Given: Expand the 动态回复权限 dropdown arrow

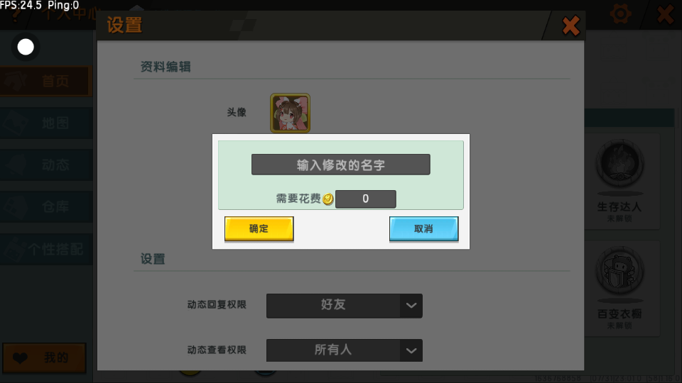Looking at the screenshot, I should click(x=411, y=306).
